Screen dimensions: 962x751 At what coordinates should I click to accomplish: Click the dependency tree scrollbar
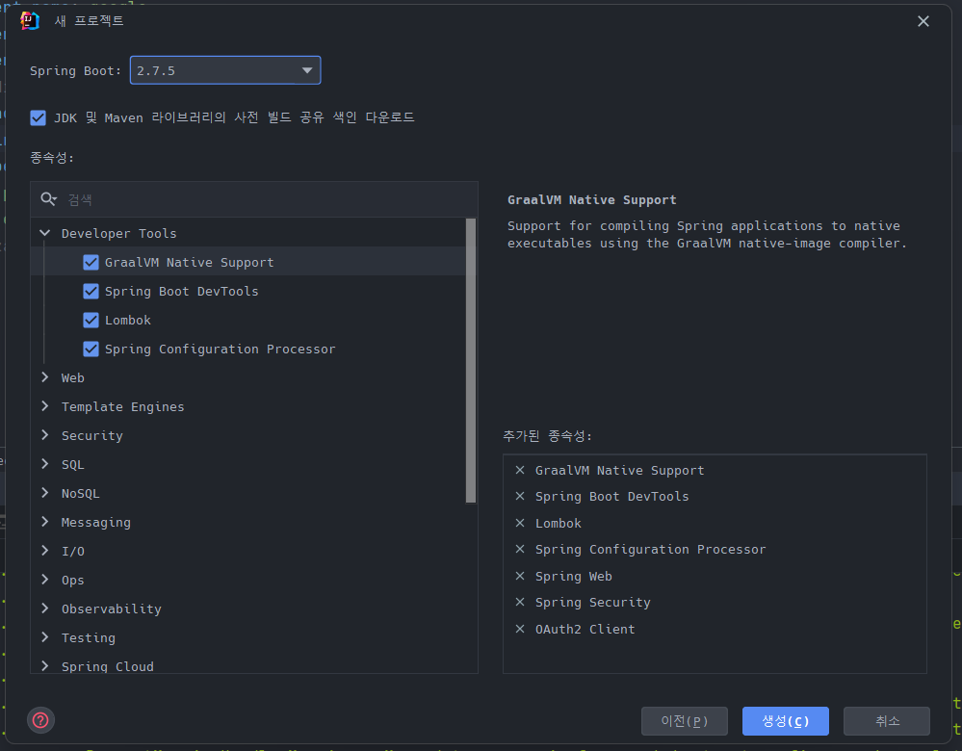[x=471, y=361]
